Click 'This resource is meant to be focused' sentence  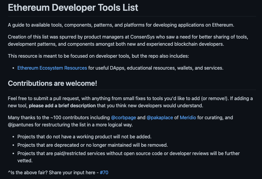[98, 56]
